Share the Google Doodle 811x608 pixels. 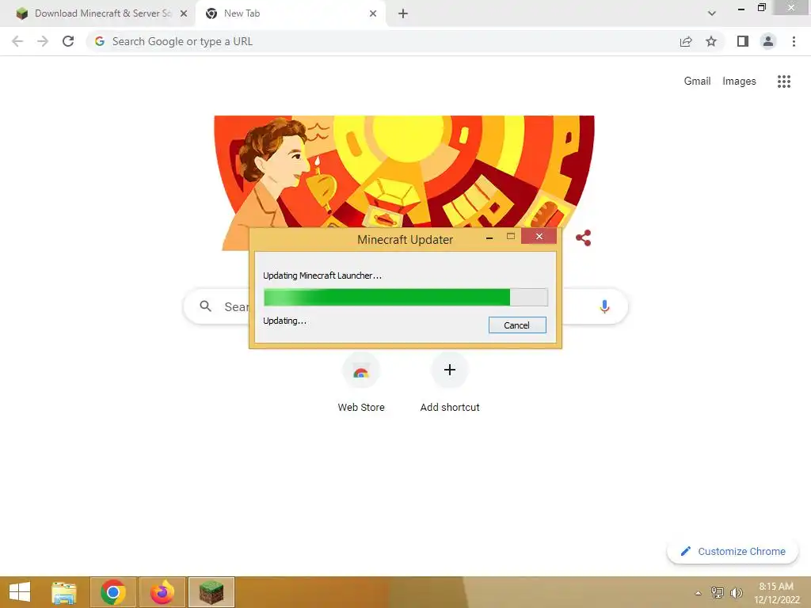click(x=584, y=237)
